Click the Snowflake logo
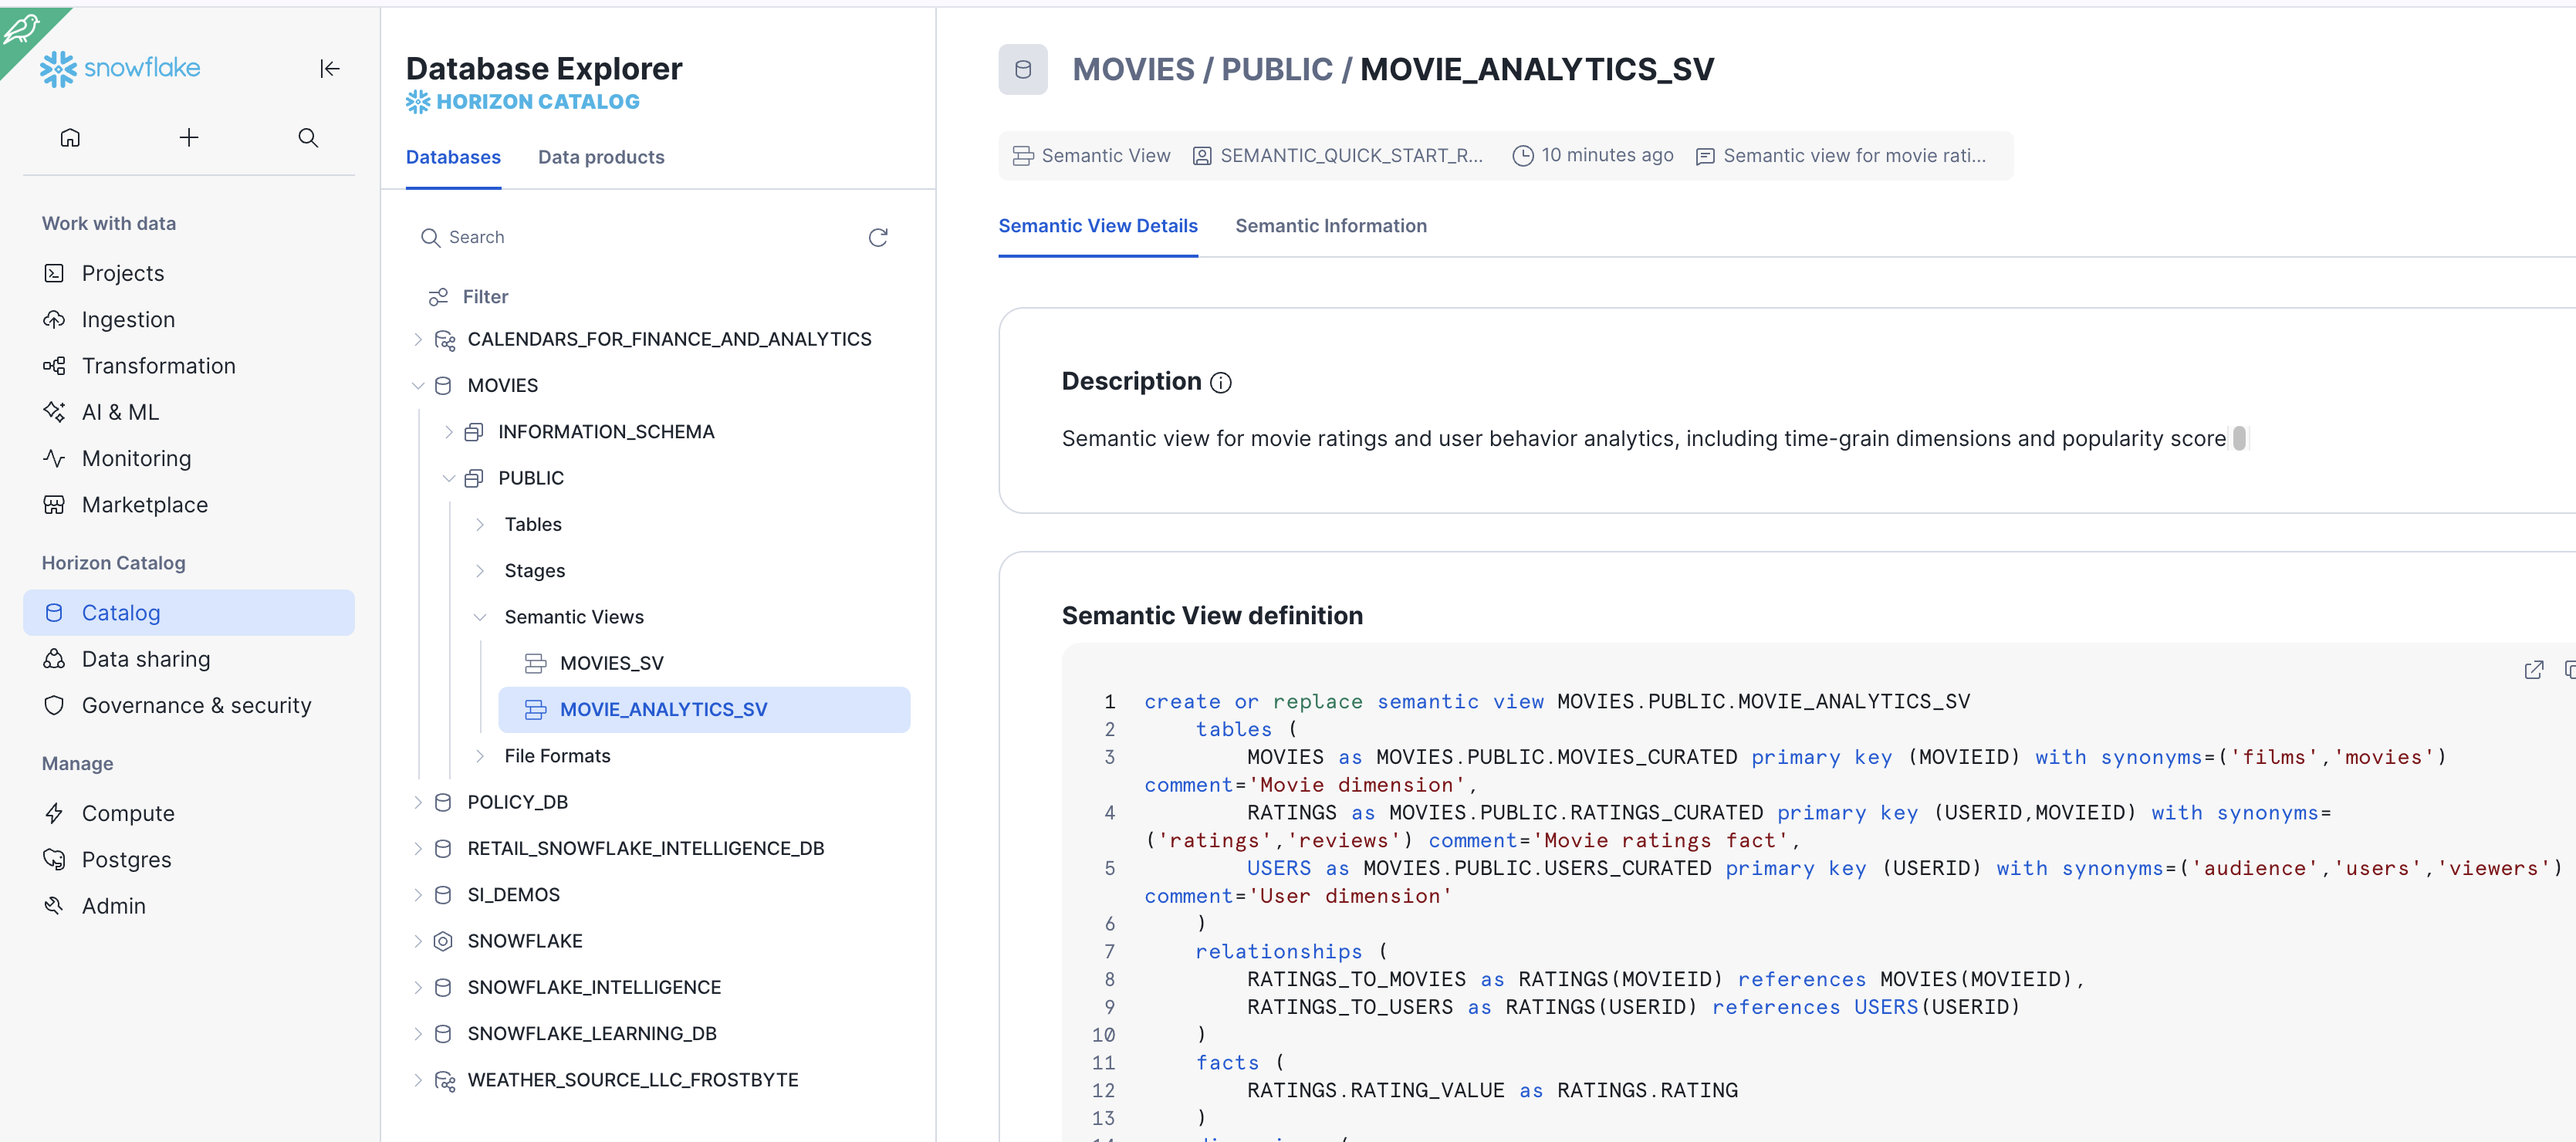 120,68
